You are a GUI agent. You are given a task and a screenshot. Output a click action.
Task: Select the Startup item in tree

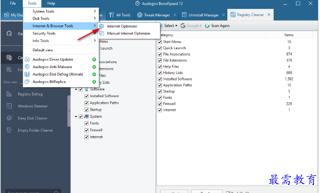pos(96,109)
